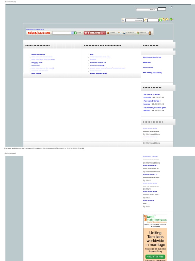The height and width of the screenshot is (261, 195).
Task: Click the Tamil Matrimony ad logo
Action: pos(155,219)
